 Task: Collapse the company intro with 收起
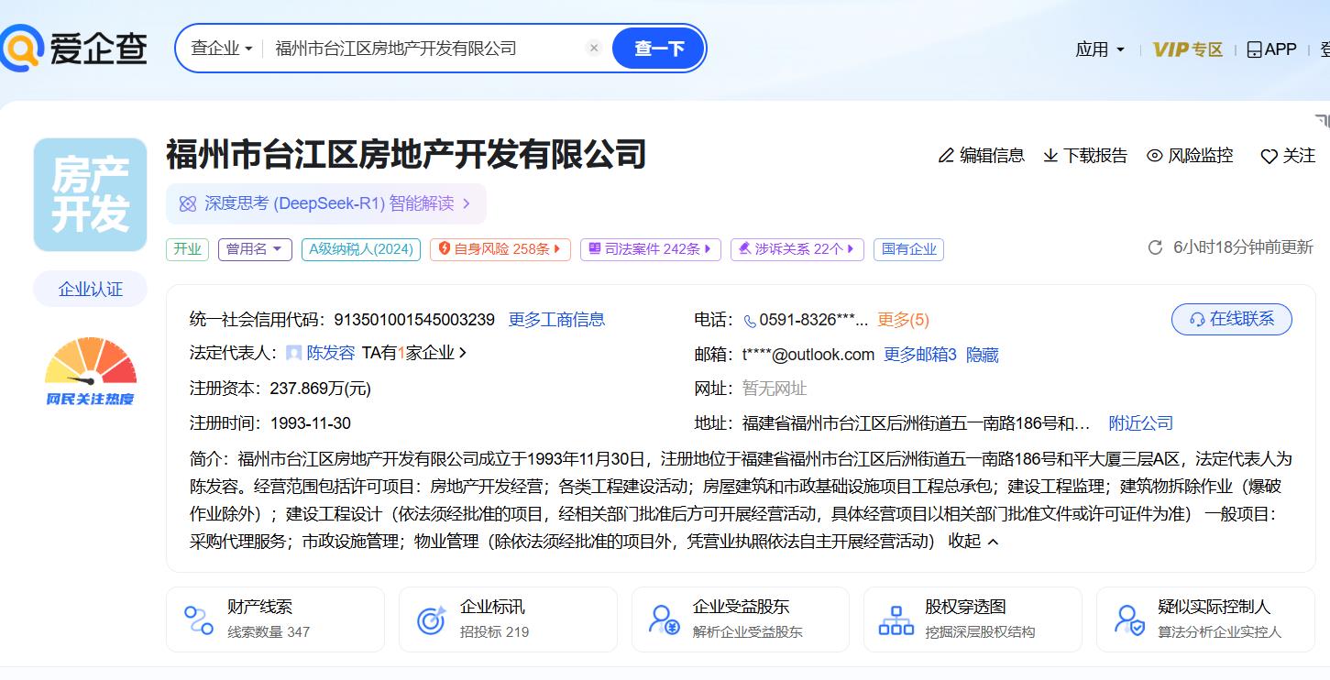point(973,542)
